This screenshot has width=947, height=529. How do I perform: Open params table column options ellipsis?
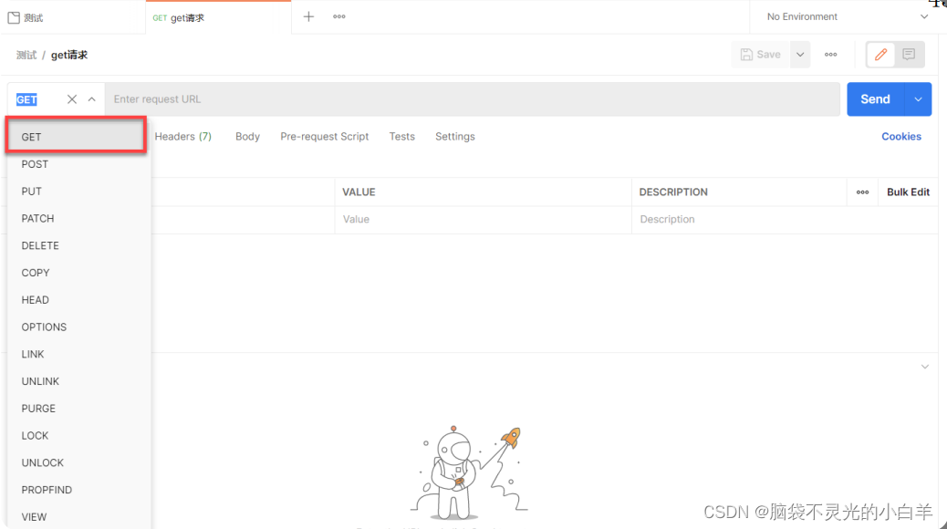tap(862, 192)
